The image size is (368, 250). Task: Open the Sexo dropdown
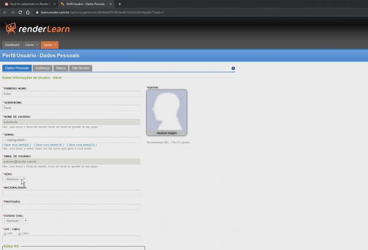[14, 179]
